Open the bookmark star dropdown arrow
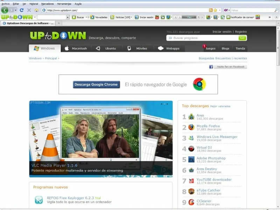The image size is (280, 210). [x=220, y=10]
